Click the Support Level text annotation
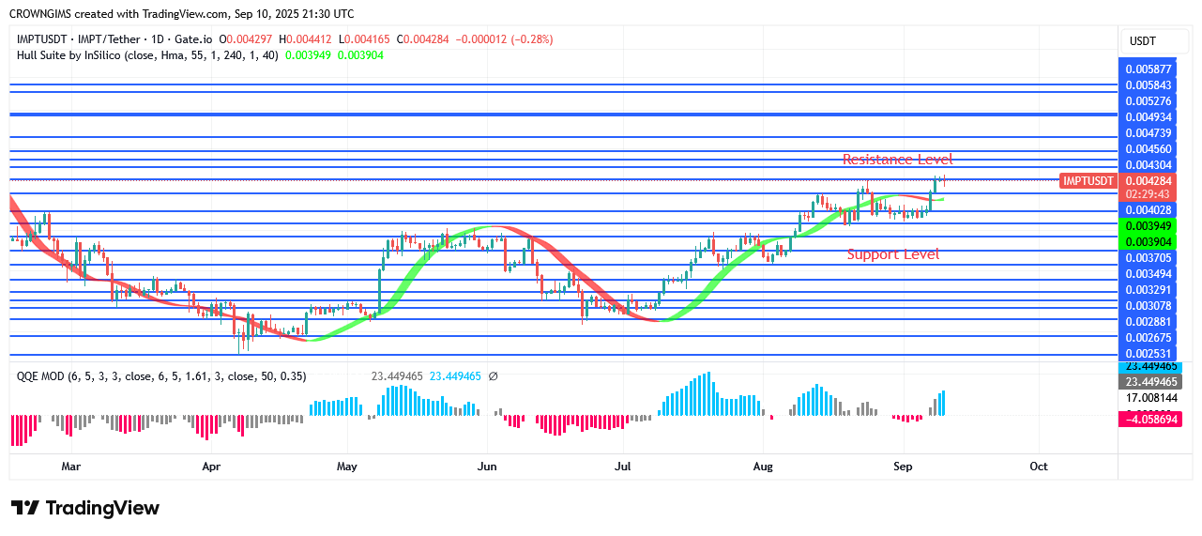Screen dimensions: 1202x536 pos(893,254)
